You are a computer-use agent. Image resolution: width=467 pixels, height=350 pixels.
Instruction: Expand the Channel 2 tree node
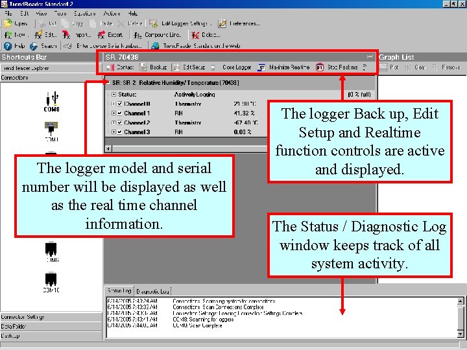click(114, 122)
